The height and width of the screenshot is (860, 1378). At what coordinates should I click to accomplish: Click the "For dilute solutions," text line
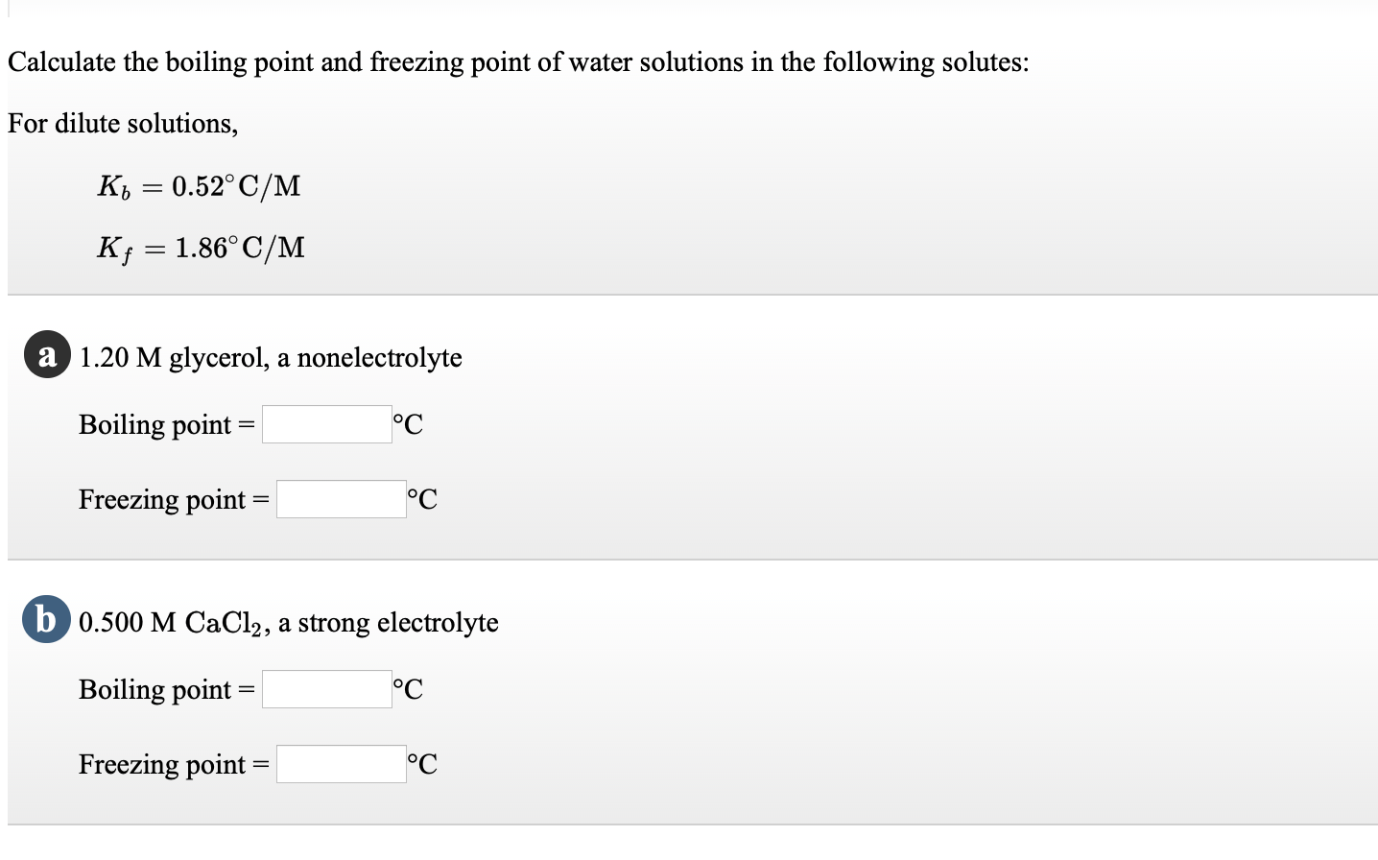coord(122,123)
